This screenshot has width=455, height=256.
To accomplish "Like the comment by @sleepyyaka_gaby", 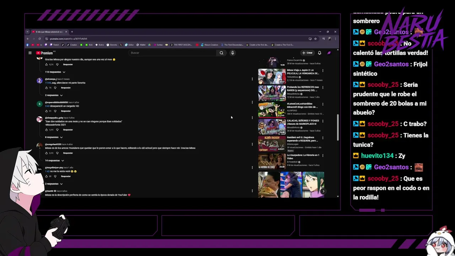I will coord(46,130).
